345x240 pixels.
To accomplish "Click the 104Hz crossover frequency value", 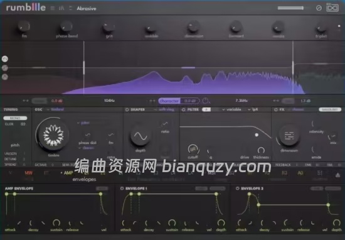I will 109,101.
